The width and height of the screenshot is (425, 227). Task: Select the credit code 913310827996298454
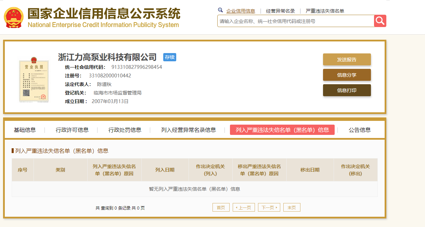137,67
